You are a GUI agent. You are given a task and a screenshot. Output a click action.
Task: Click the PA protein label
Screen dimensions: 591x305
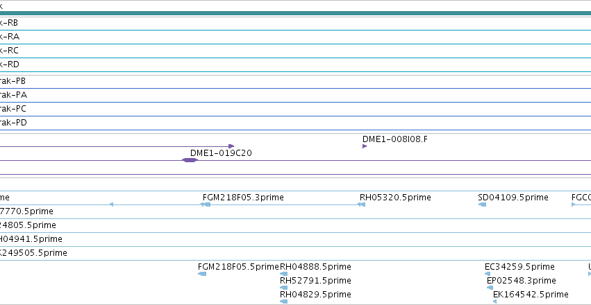coord(14,95)
